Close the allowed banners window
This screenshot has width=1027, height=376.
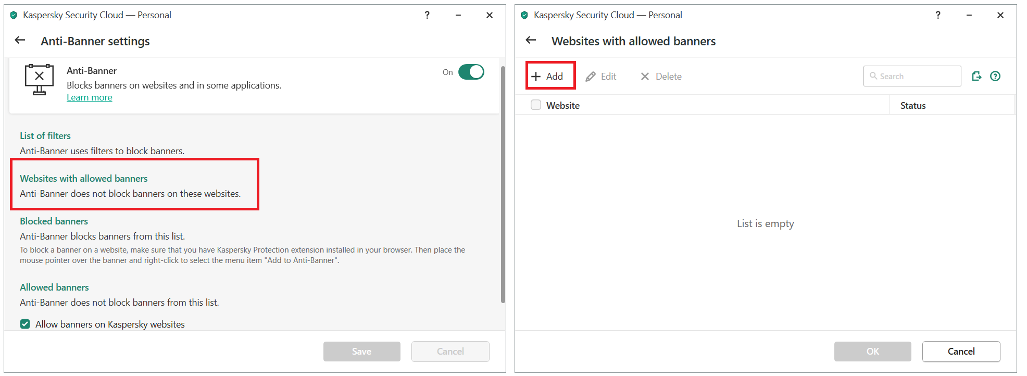pos(1000,15)
